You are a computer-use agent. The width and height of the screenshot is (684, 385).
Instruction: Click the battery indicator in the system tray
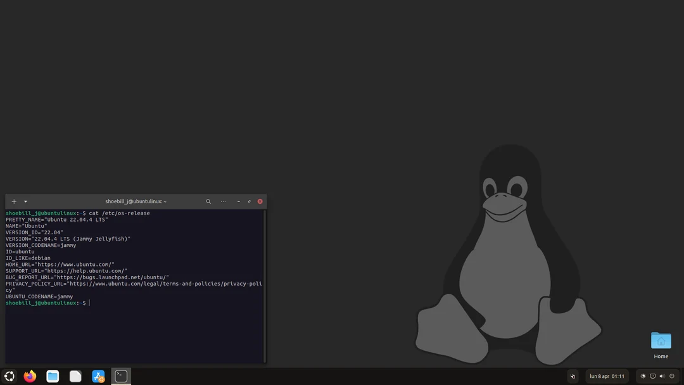(x=652, y=376)
